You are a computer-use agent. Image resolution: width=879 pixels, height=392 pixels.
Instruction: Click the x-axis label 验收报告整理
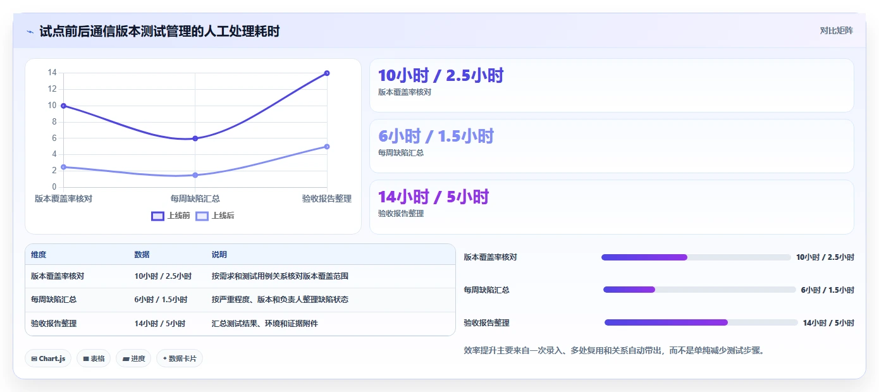click(x=327, y=199)
